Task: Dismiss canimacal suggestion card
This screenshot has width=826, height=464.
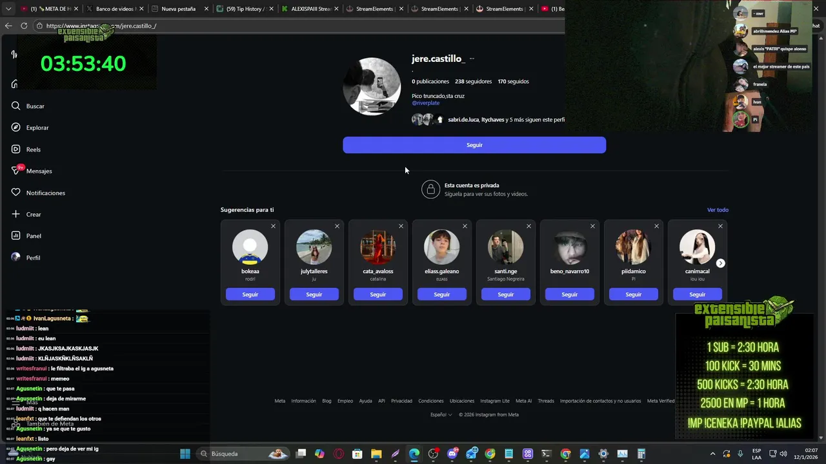Action: tap(720, 226)
